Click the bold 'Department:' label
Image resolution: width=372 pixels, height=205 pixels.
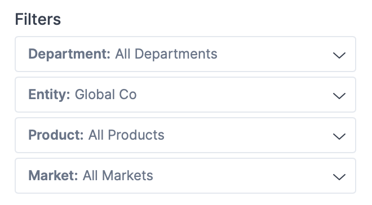(69, 54)
